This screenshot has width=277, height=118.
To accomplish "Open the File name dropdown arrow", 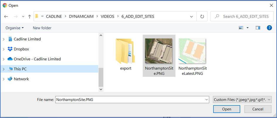I will tap(207, 100).
